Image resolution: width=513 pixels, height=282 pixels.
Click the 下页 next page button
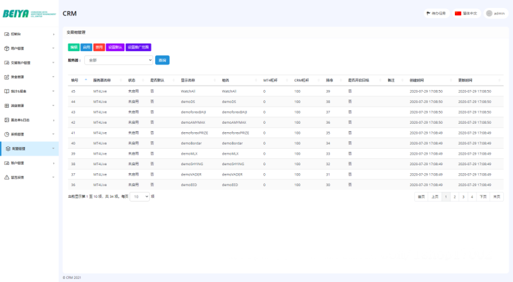coord(482,197)
